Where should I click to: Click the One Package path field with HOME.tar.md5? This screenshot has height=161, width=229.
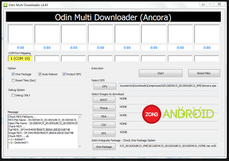click(168, 147)
